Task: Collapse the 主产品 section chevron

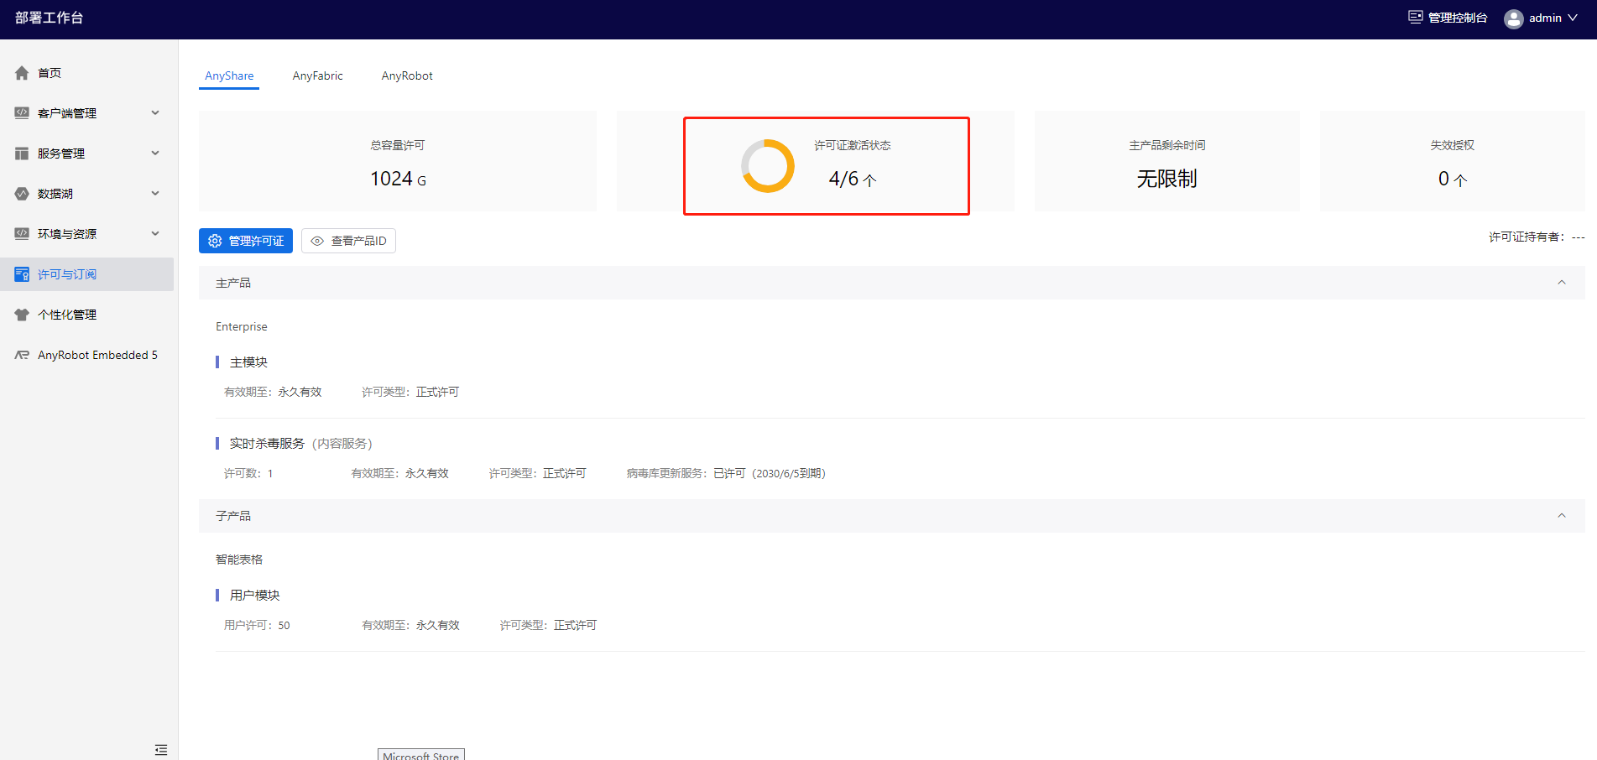Action: coord(1562,283)
